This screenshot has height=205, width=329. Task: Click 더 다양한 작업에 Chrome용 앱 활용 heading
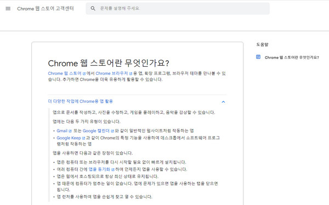(81, 102)
